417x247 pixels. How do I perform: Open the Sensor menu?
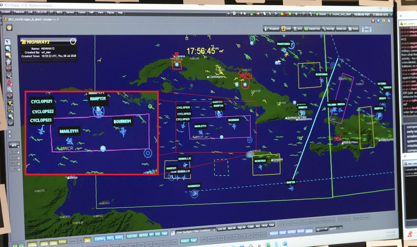(x=70, y=12)
